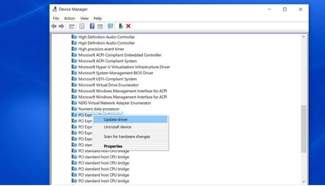Image resolution: width=325 pixels, height=186 pixels.
Task: Select Microsoft ACPI-Compliant Embedded Controller
Action: (120, 55)
